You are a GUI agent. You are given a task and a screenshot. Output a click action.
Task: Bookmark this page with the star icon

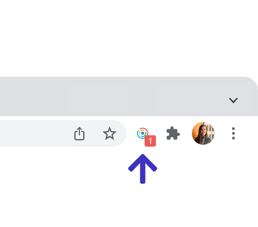coord(110,133)
